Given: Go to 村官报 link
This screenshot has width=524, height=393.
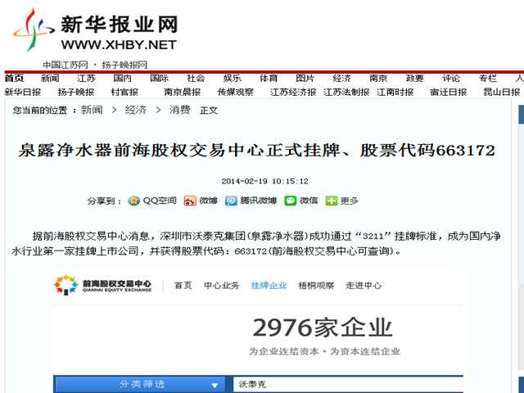Looking at the screenshot, I should pos(124,92).
